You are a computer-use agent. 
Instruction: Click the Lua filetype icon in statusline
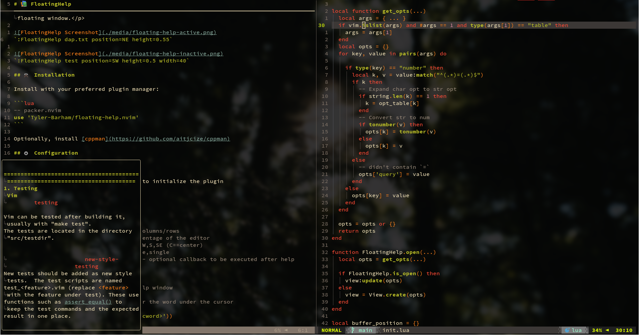click(x=567, y=330)
